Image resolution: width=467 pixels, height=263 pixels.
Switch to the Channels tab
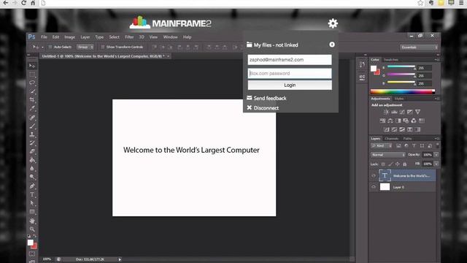391,138
